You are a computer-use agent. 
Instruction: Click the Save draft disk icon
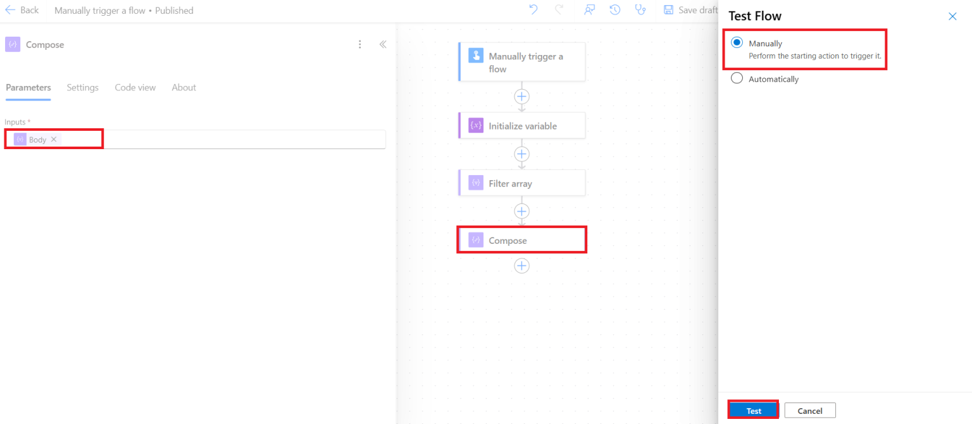668,10
